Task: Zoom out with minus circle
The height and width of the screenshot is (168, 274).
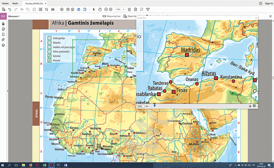Action: click(106, 10)
